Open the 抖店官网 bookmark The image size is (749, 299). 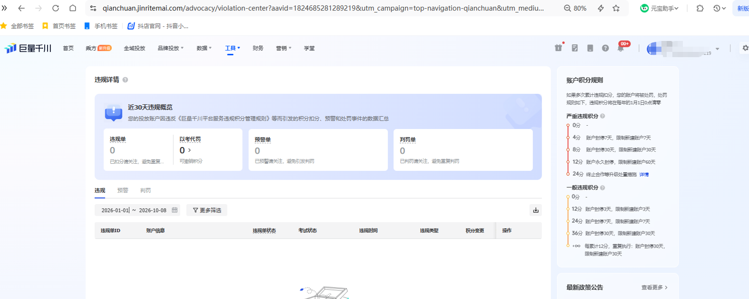click(x=158, y=26)
